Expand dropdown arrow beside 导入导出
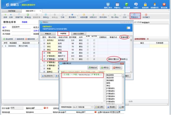Screen dimensions: 171x115 (120, 16)
